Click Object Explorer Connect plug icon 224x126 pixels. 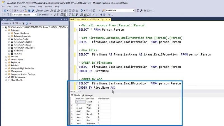[13, 24]
